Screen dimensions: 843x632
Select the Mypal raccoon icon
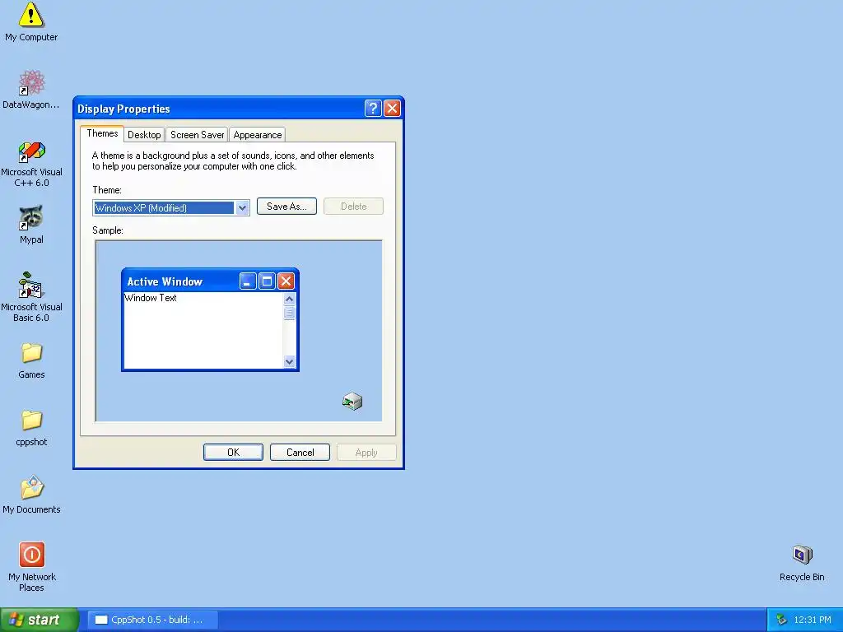tap(31, 225)
